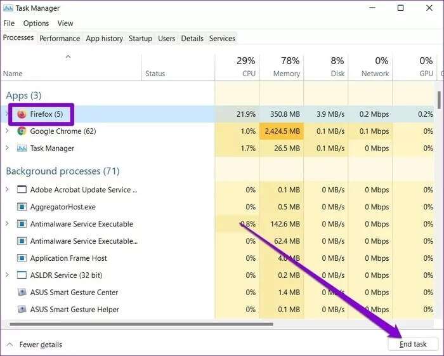This screenshot has height=356, width=444.
Task: Click icon of Antimalware Service Executable 62.4 MB
Action: coord(22,241)
